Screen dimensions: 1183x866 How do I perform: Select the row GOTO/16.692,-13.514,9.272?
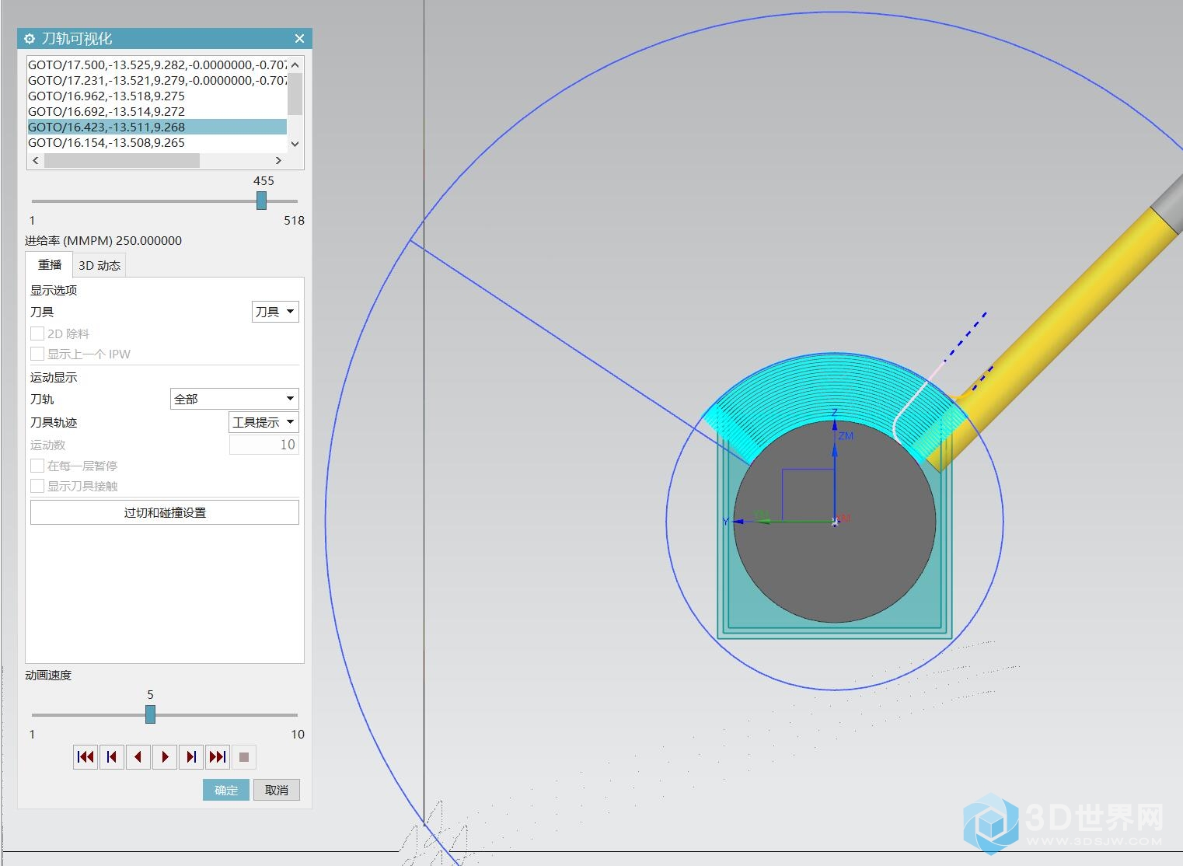tap(157, 111)
